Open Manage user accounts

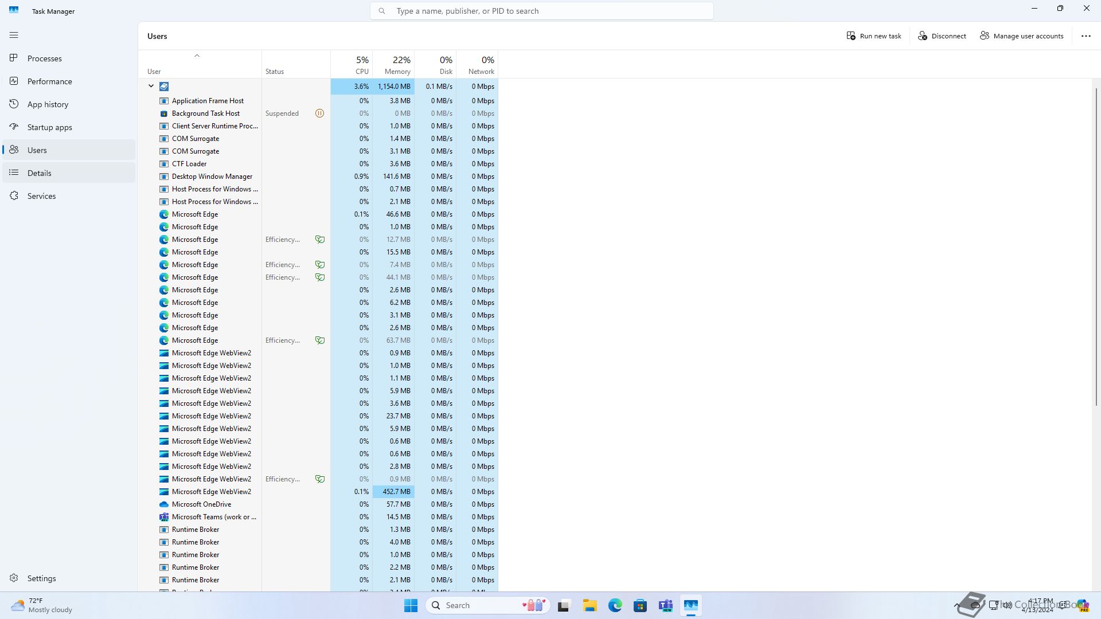tap(1021, 36)
